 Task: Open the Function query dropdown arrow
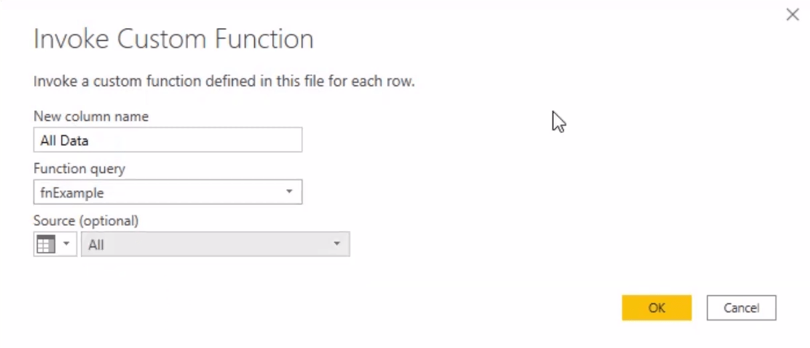click(289, 192)
